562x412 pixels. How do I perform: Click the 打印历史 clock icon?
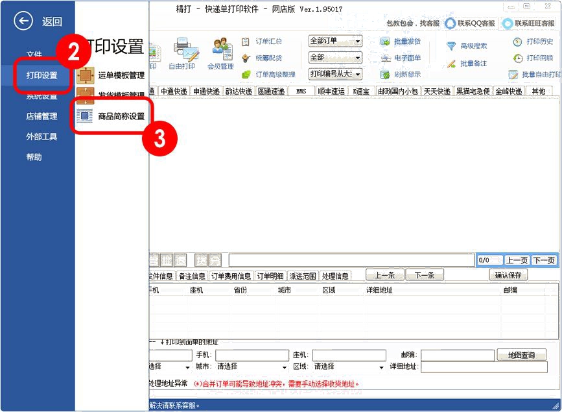pos(517,42)
